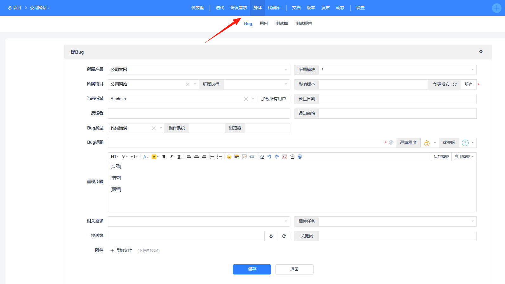The height and width of the screenshot is (284, 505).
Task: Go to the 迭代 tab
Action: tap(220, 8)
